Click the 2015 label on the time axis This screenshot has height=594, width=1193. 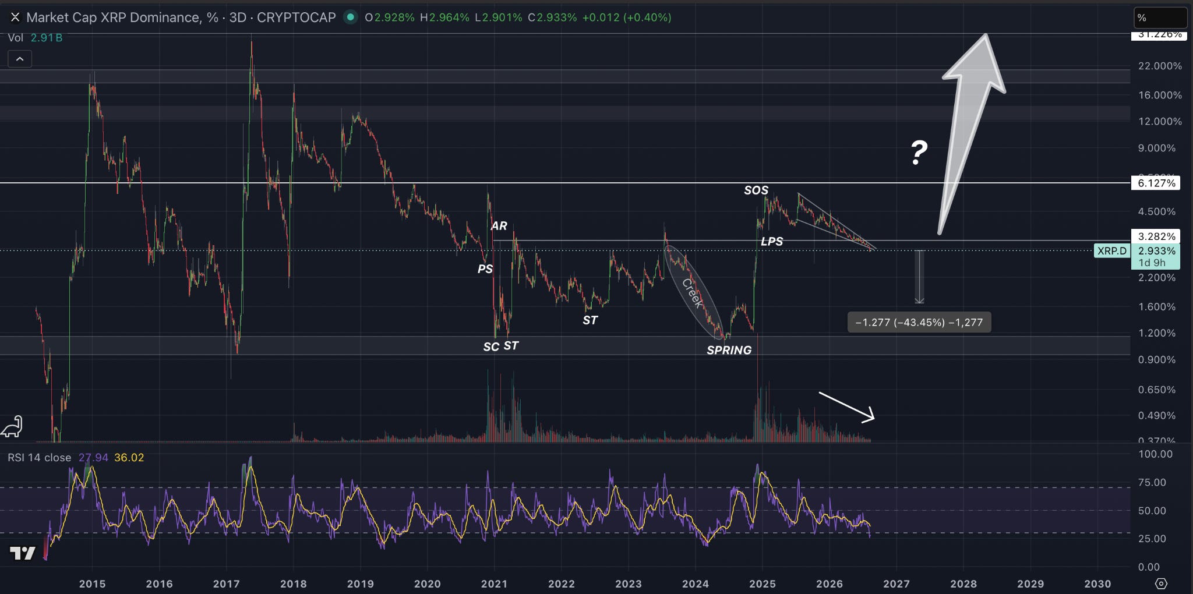[x=92, y=584]
